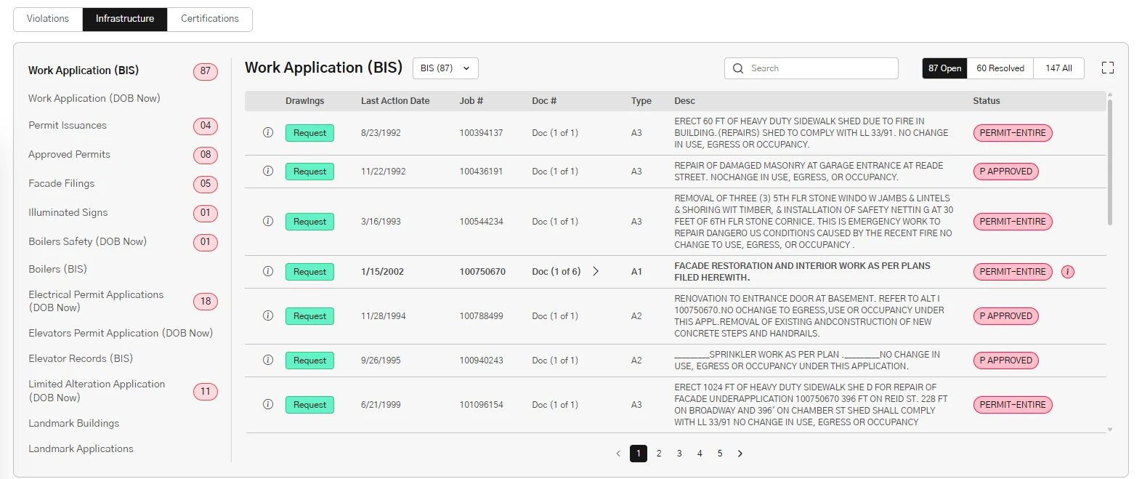Click info icon for job 100544234
1142x479 pixels.
[x=268, y=222]
